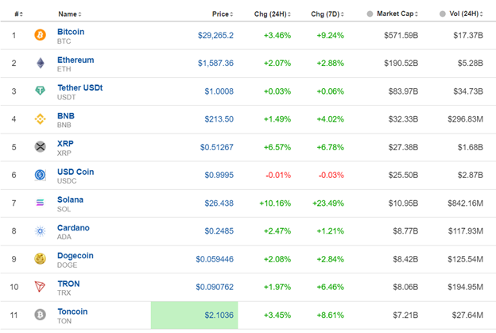Screen dimensions: 496x333
Task: Click the Dogecoin logo icon
Action: point(41,259)
